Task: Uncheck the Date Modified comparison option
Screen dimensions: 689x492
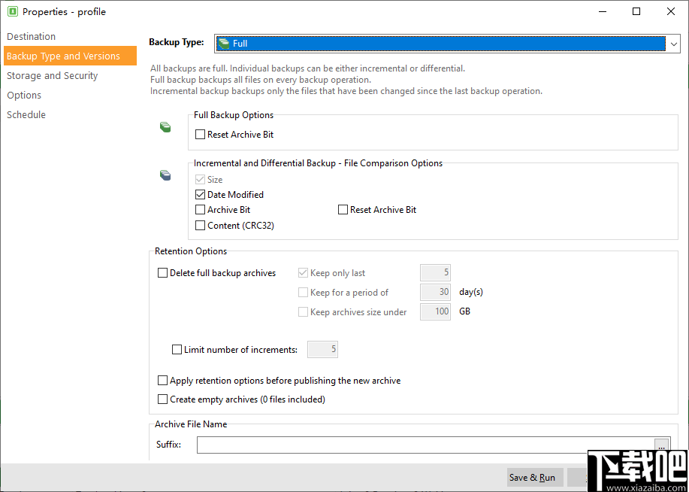Action: pos(201,195)
